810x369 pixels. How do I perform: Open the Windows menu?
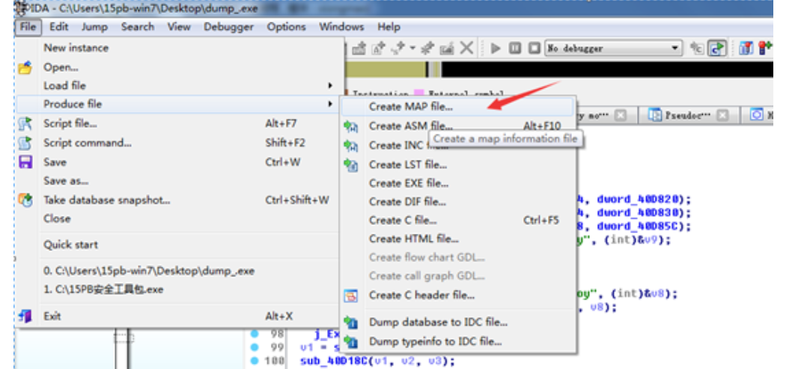coord(341,27)
